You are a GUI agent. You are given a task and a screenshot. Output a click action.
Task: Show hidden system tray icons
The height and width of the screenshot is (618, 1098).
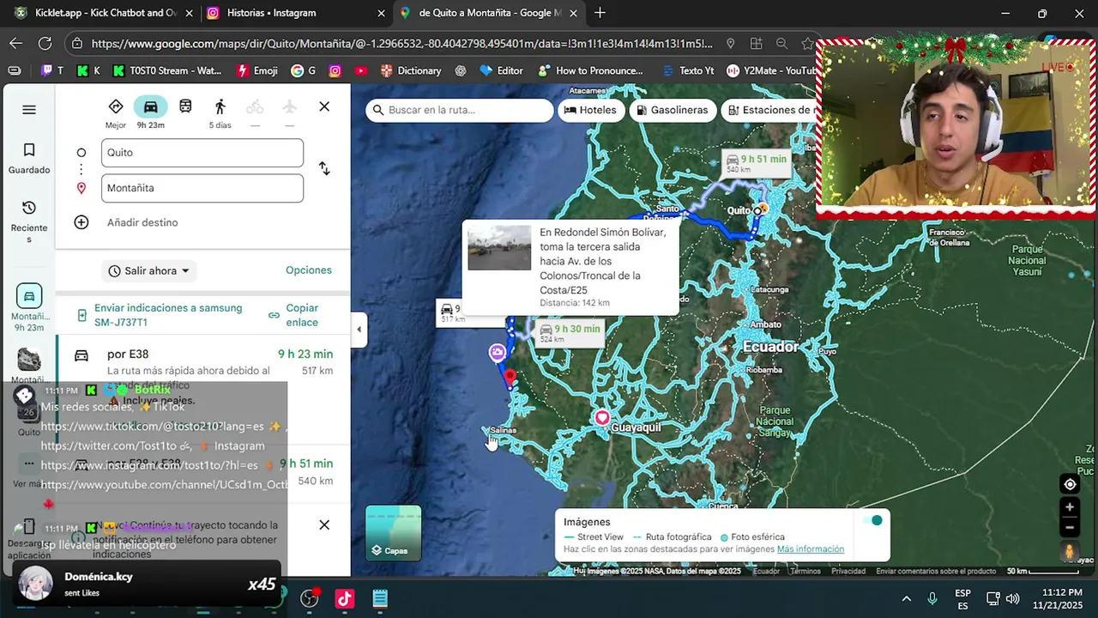(906, 598)
